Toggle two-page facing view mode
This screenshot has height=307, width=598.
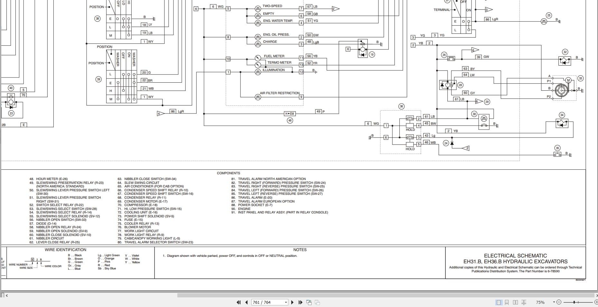coord(515,302)
